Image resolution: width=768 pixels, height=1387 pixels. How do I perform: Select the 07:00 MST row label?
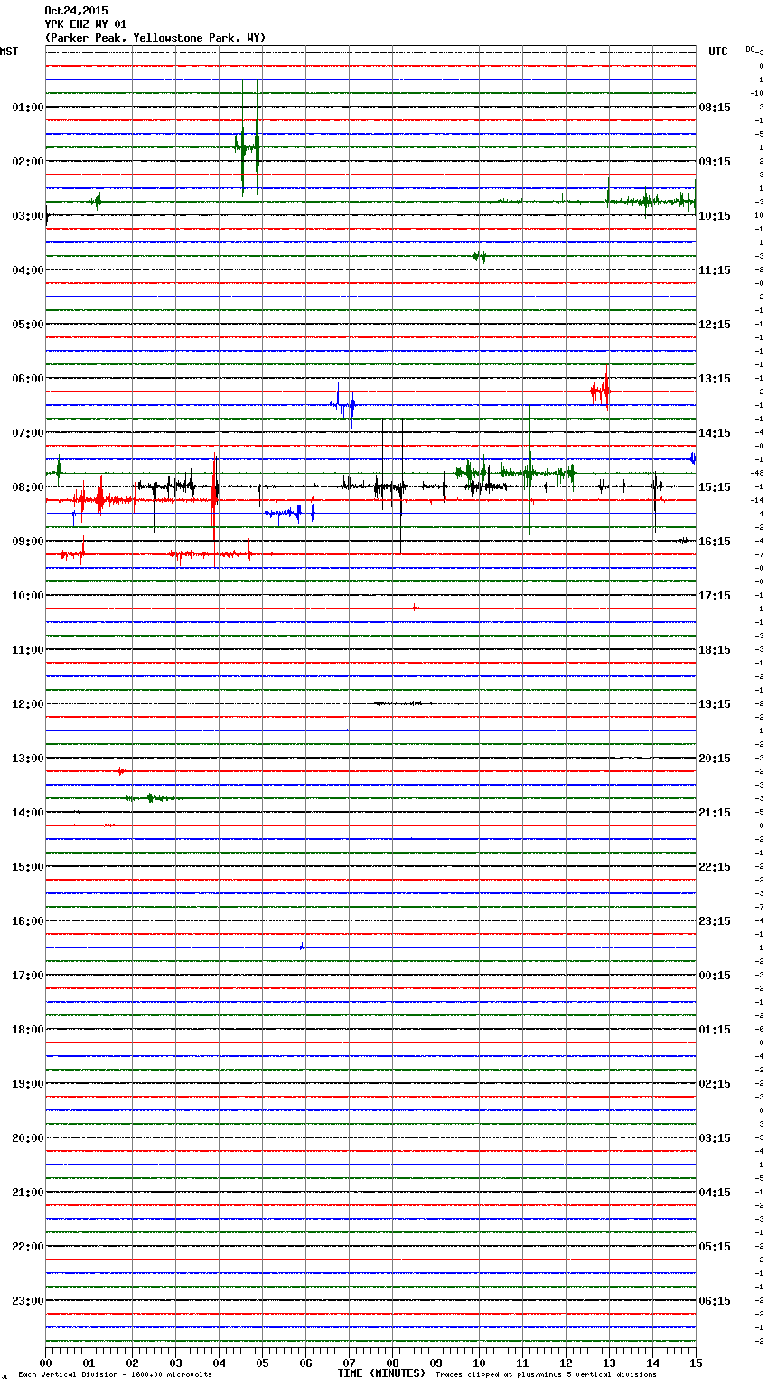pos(28,433)
